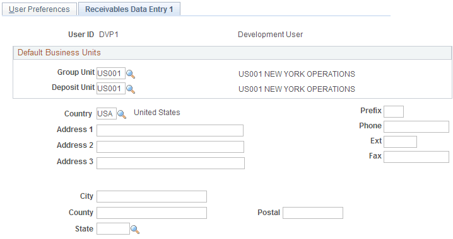Click the Deposit Unit label
Image resolution: width=453 pixels, height=239 pixels.
pos(73,87)
